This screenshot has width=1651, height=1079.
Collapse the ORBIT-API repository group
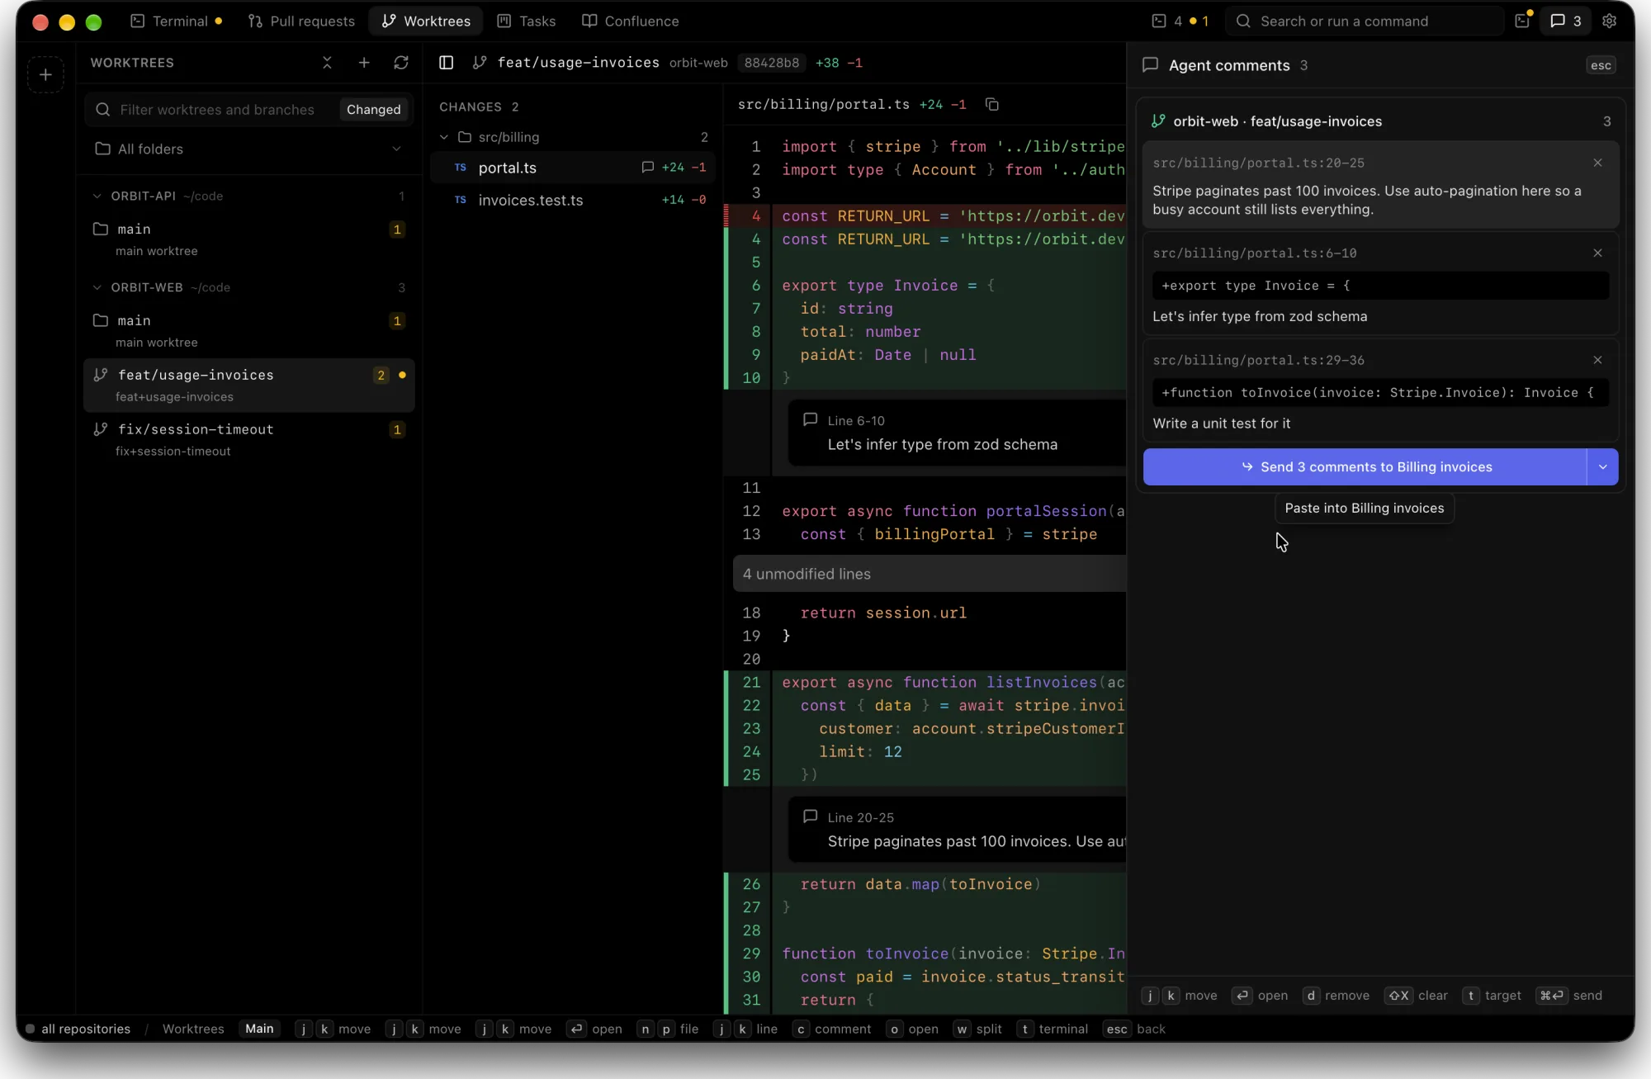coord(97,196)
